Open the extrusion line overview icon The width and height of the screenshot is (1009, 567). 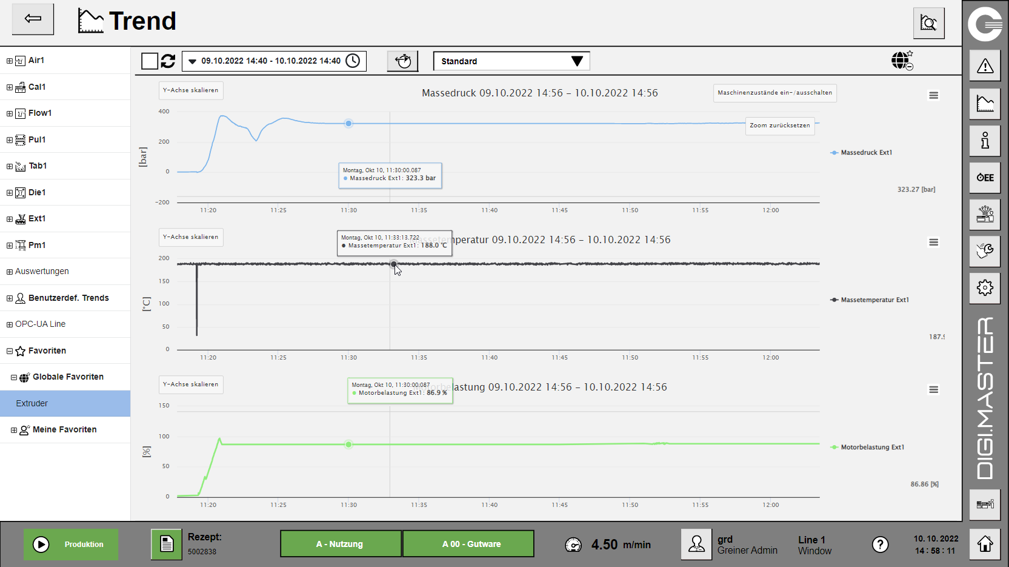click(x=985, y=215)
